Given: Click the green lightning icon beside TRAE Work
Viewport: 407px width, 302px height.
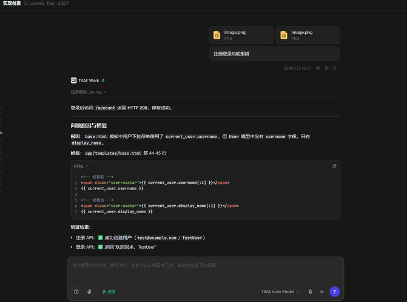Looking at the screenshot, I should (103, 80).
